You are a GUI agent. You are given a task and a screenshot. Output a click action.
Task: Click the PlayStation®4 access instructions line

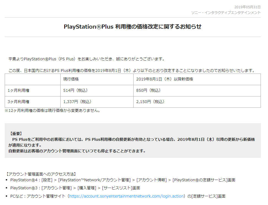tap(123, 180)
